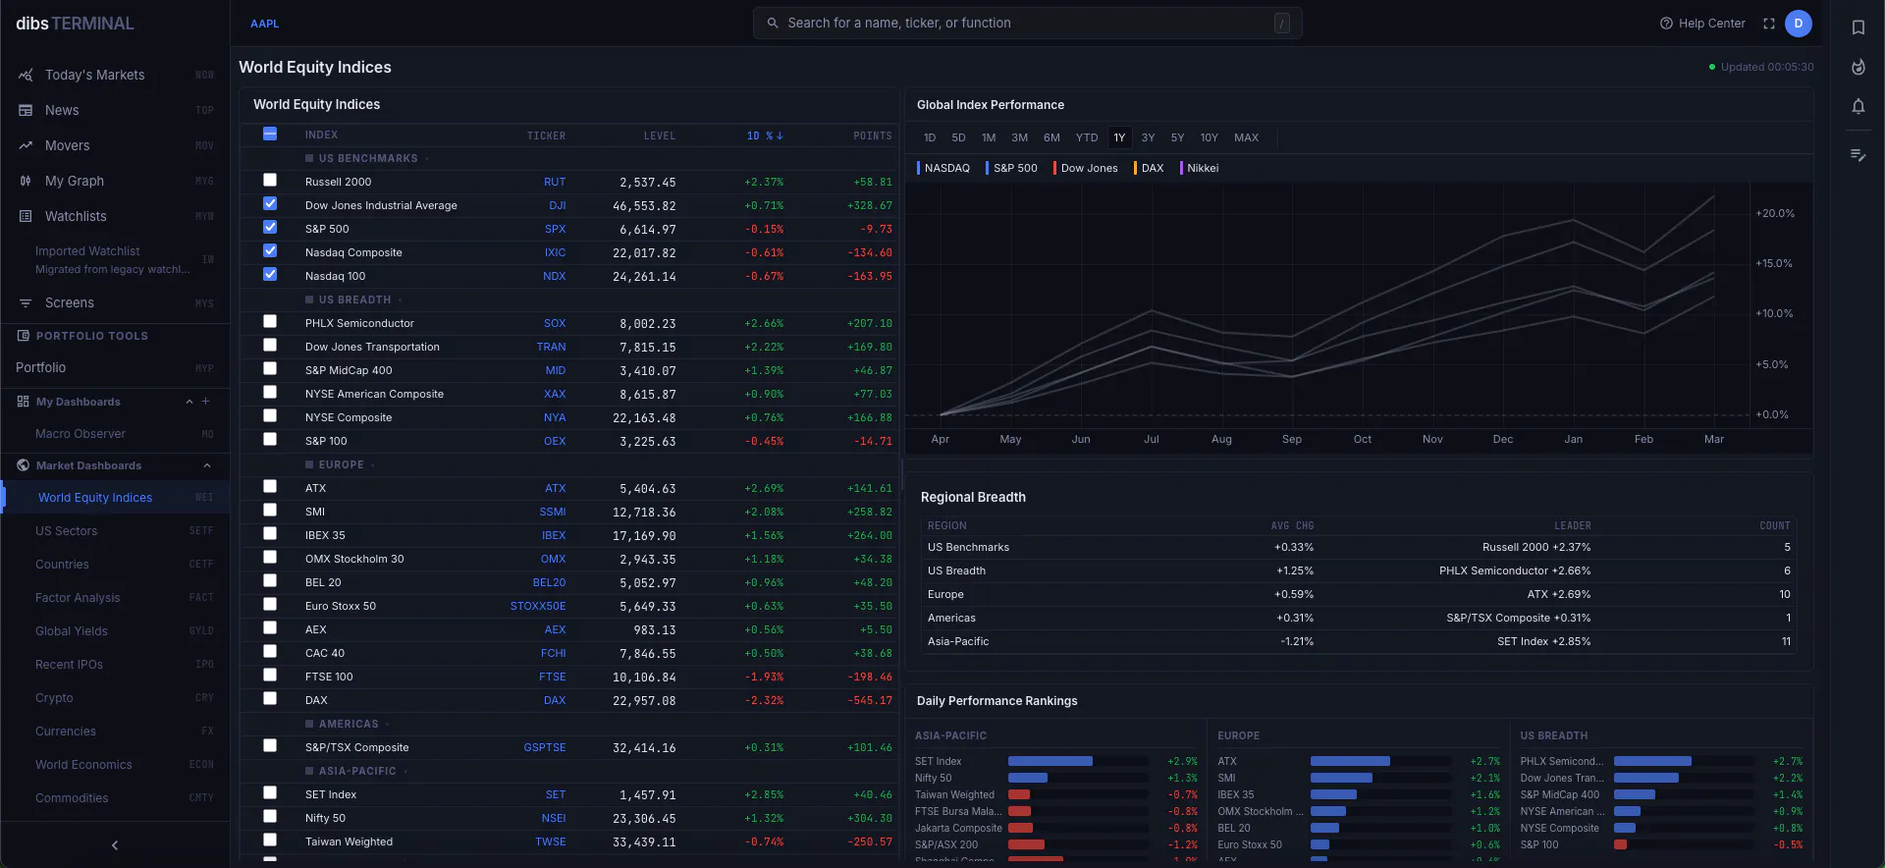Check the SET Index checkbox
The image size is (1885, 868).
(x=270, y=792)
